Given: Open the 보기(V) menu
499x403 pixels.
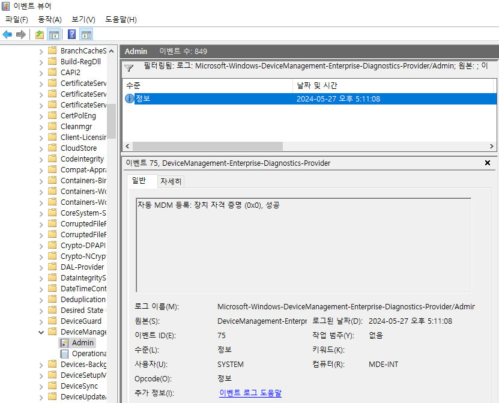Looking at the screenshot, I should pyautogui.click(x=83, y=20).
